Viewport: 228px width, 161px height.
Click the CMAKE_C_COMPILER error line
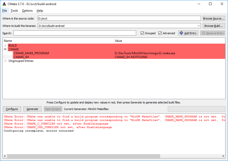click(56, 124)
